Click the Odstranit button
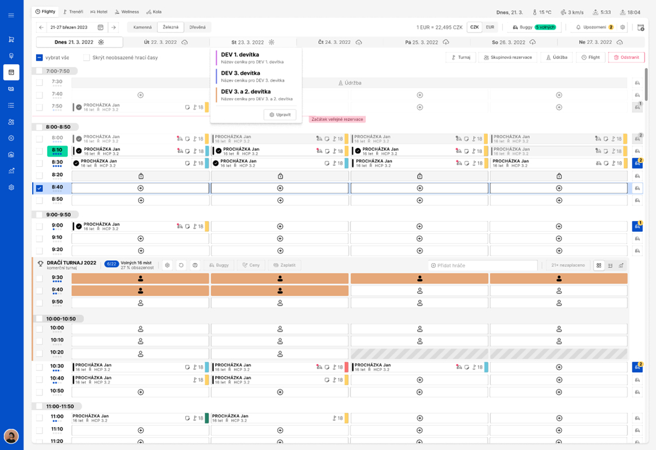Image resolution: width=656 pixels, height=450 pixels. tap(626, 57)
